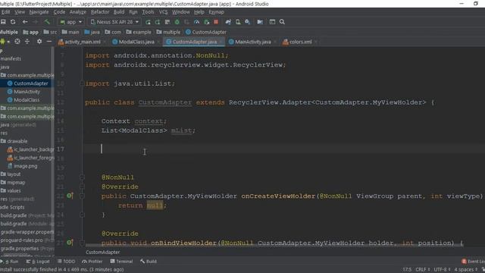Open the Project Structure icon
The image size is (485, 273).
[x=260, y=22]
